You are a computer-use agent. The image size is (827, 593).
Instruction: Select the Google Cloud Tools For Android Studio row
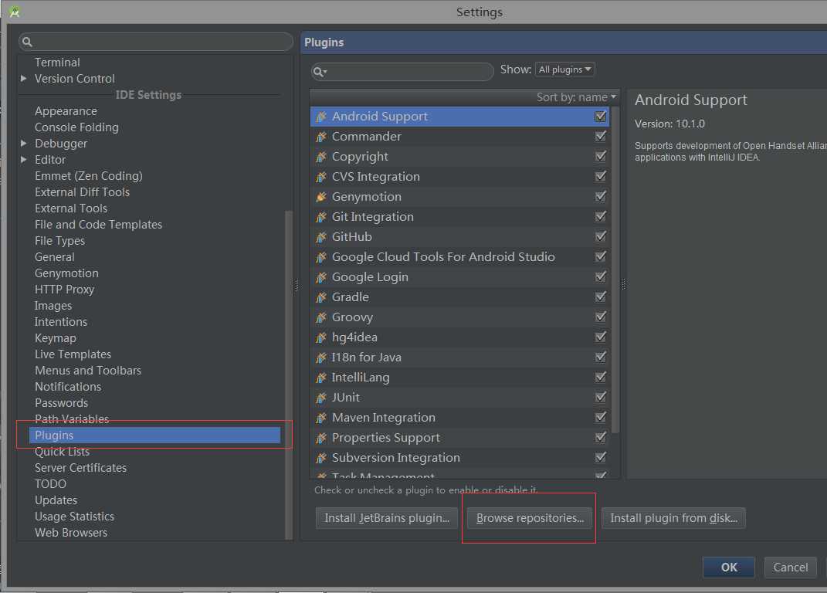[460, 257]
